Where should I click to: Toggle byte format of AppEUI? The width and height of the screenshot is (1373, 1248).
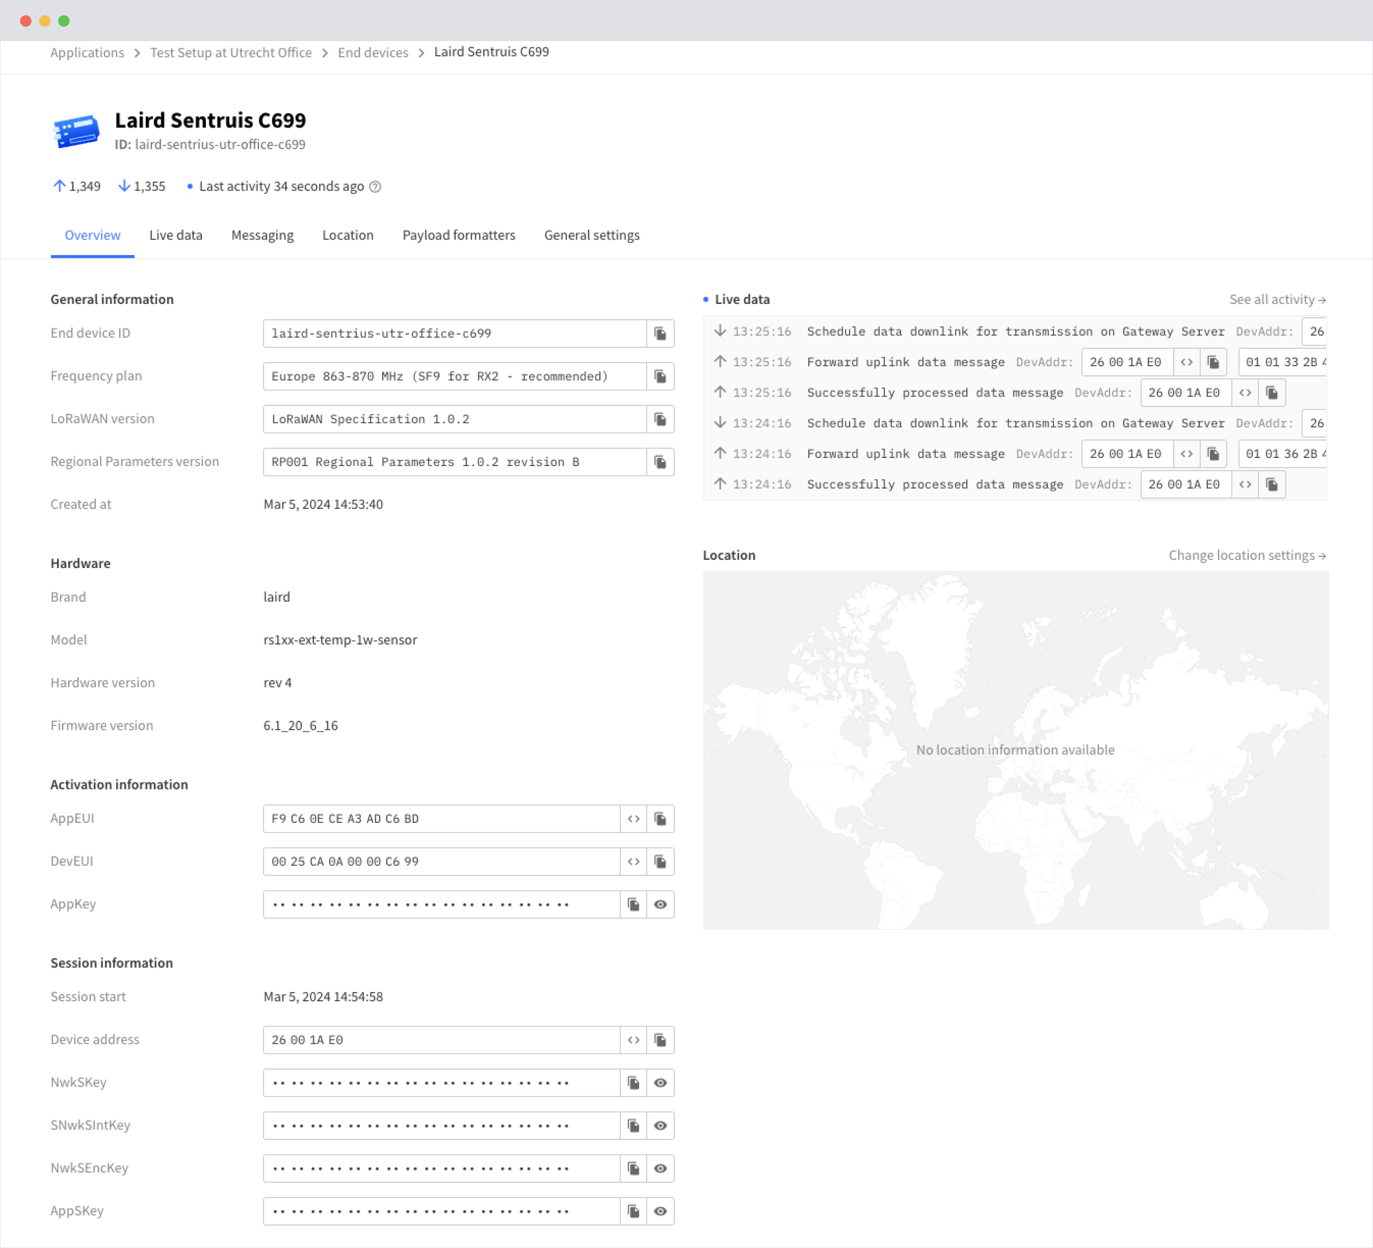point(633,819)
